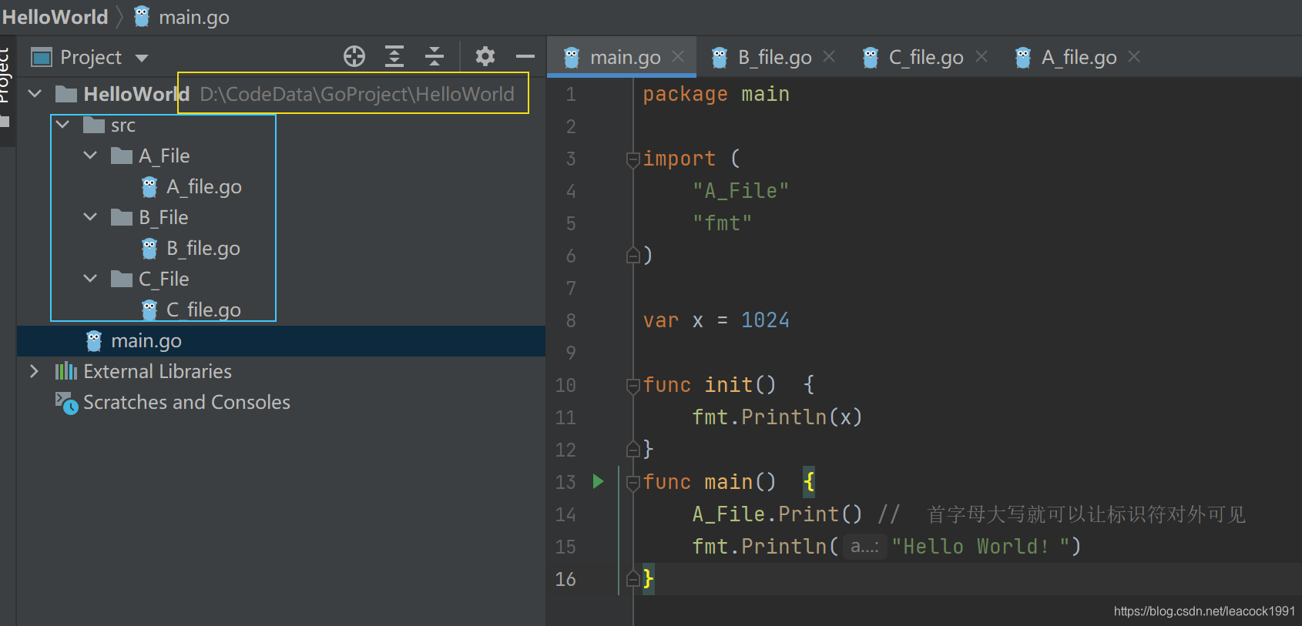Click the gopher icon beside A_file.go in tree
Image resolution: width=1302 pixels, height=626 pixels.
(x=149, y=186)
